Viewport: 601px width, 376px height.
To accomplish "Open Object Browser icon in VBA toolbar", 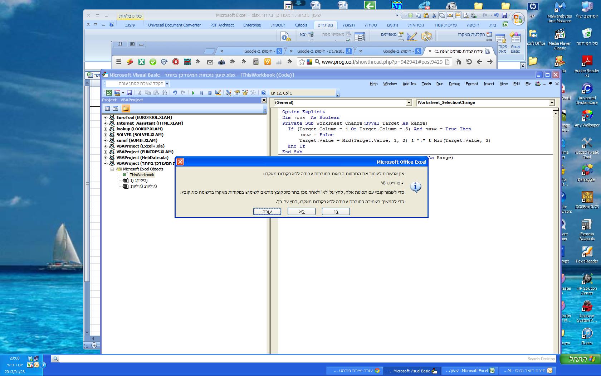I will click(x=245, y=93).
